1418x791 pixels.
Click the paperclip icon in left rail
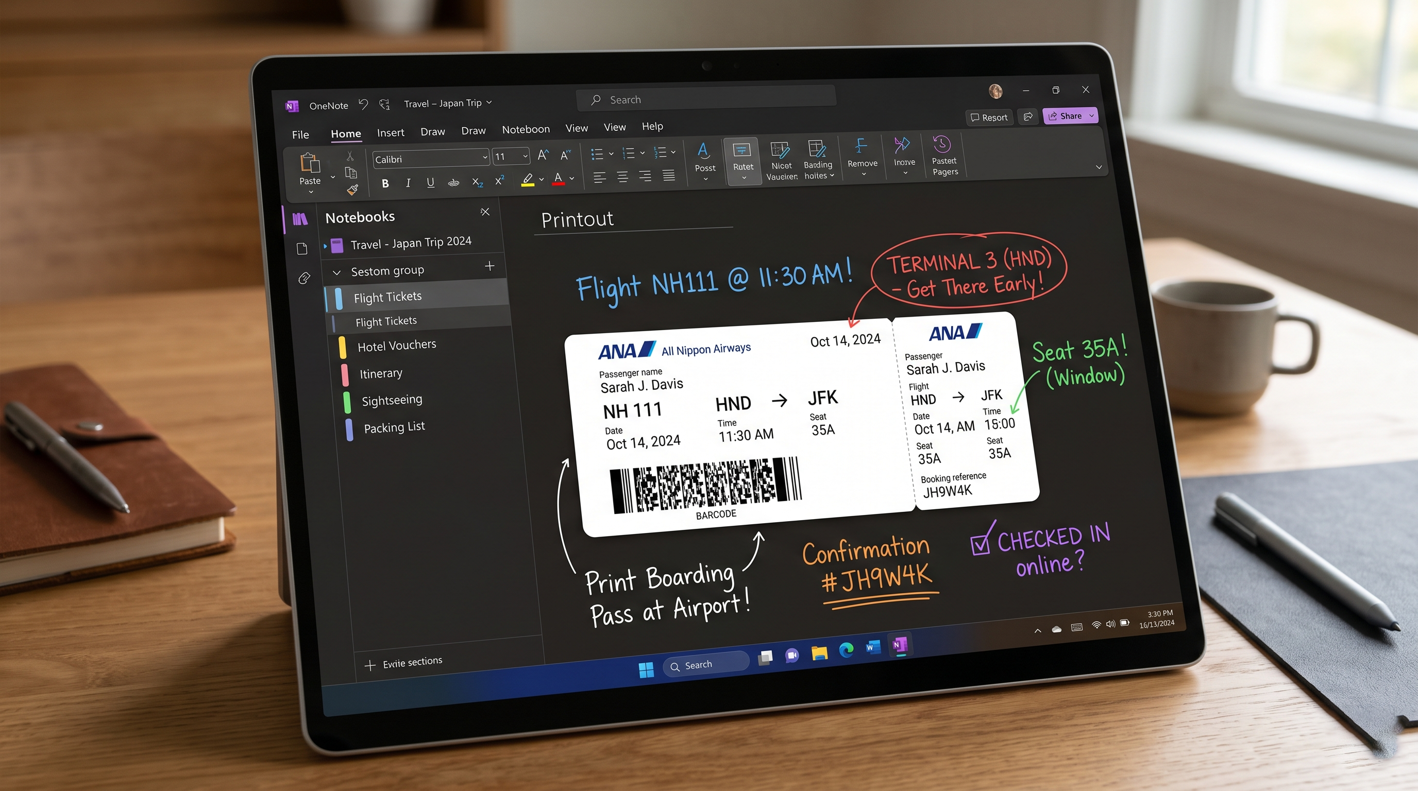304,278
